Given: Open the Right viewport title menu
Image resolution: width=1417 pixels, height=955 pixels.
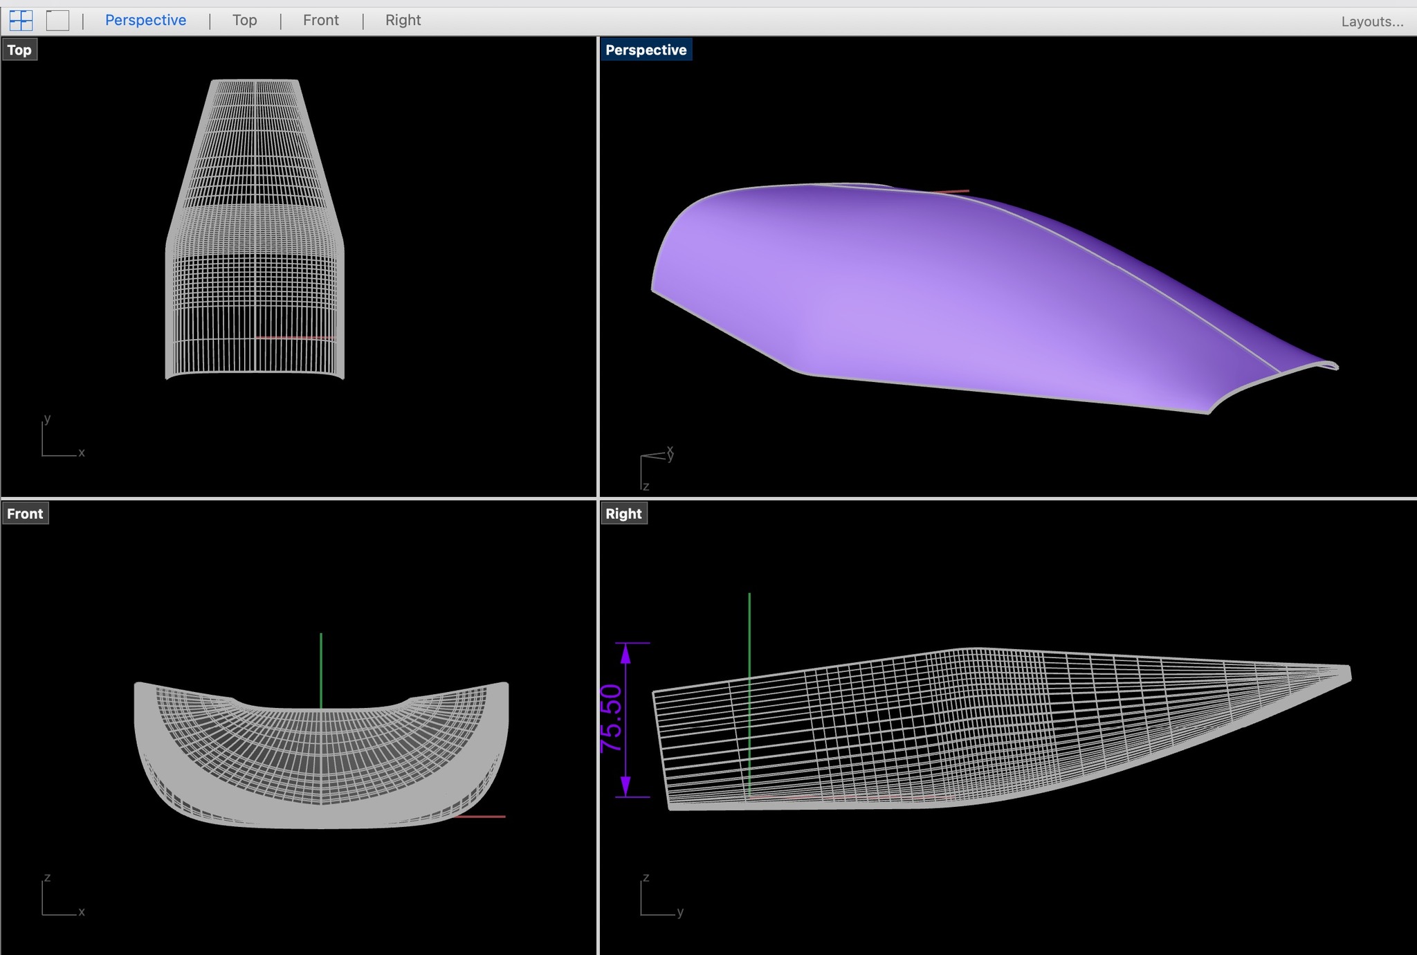Looking at the screenshot, I should point(623,513).
